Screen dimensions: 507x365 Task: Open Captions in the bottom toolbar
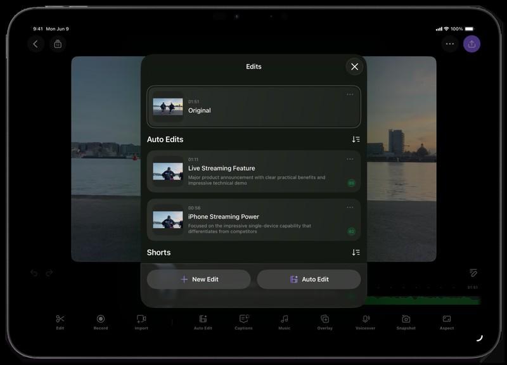243,321
